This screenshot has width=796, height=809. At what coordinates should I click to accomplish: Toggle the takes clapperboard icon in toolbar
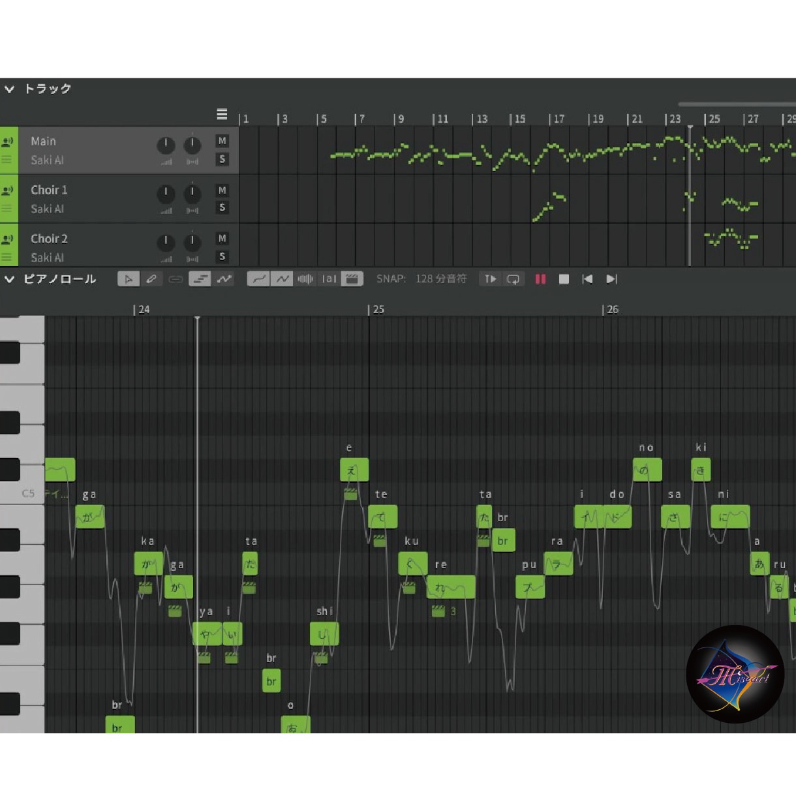click(352, 279)
